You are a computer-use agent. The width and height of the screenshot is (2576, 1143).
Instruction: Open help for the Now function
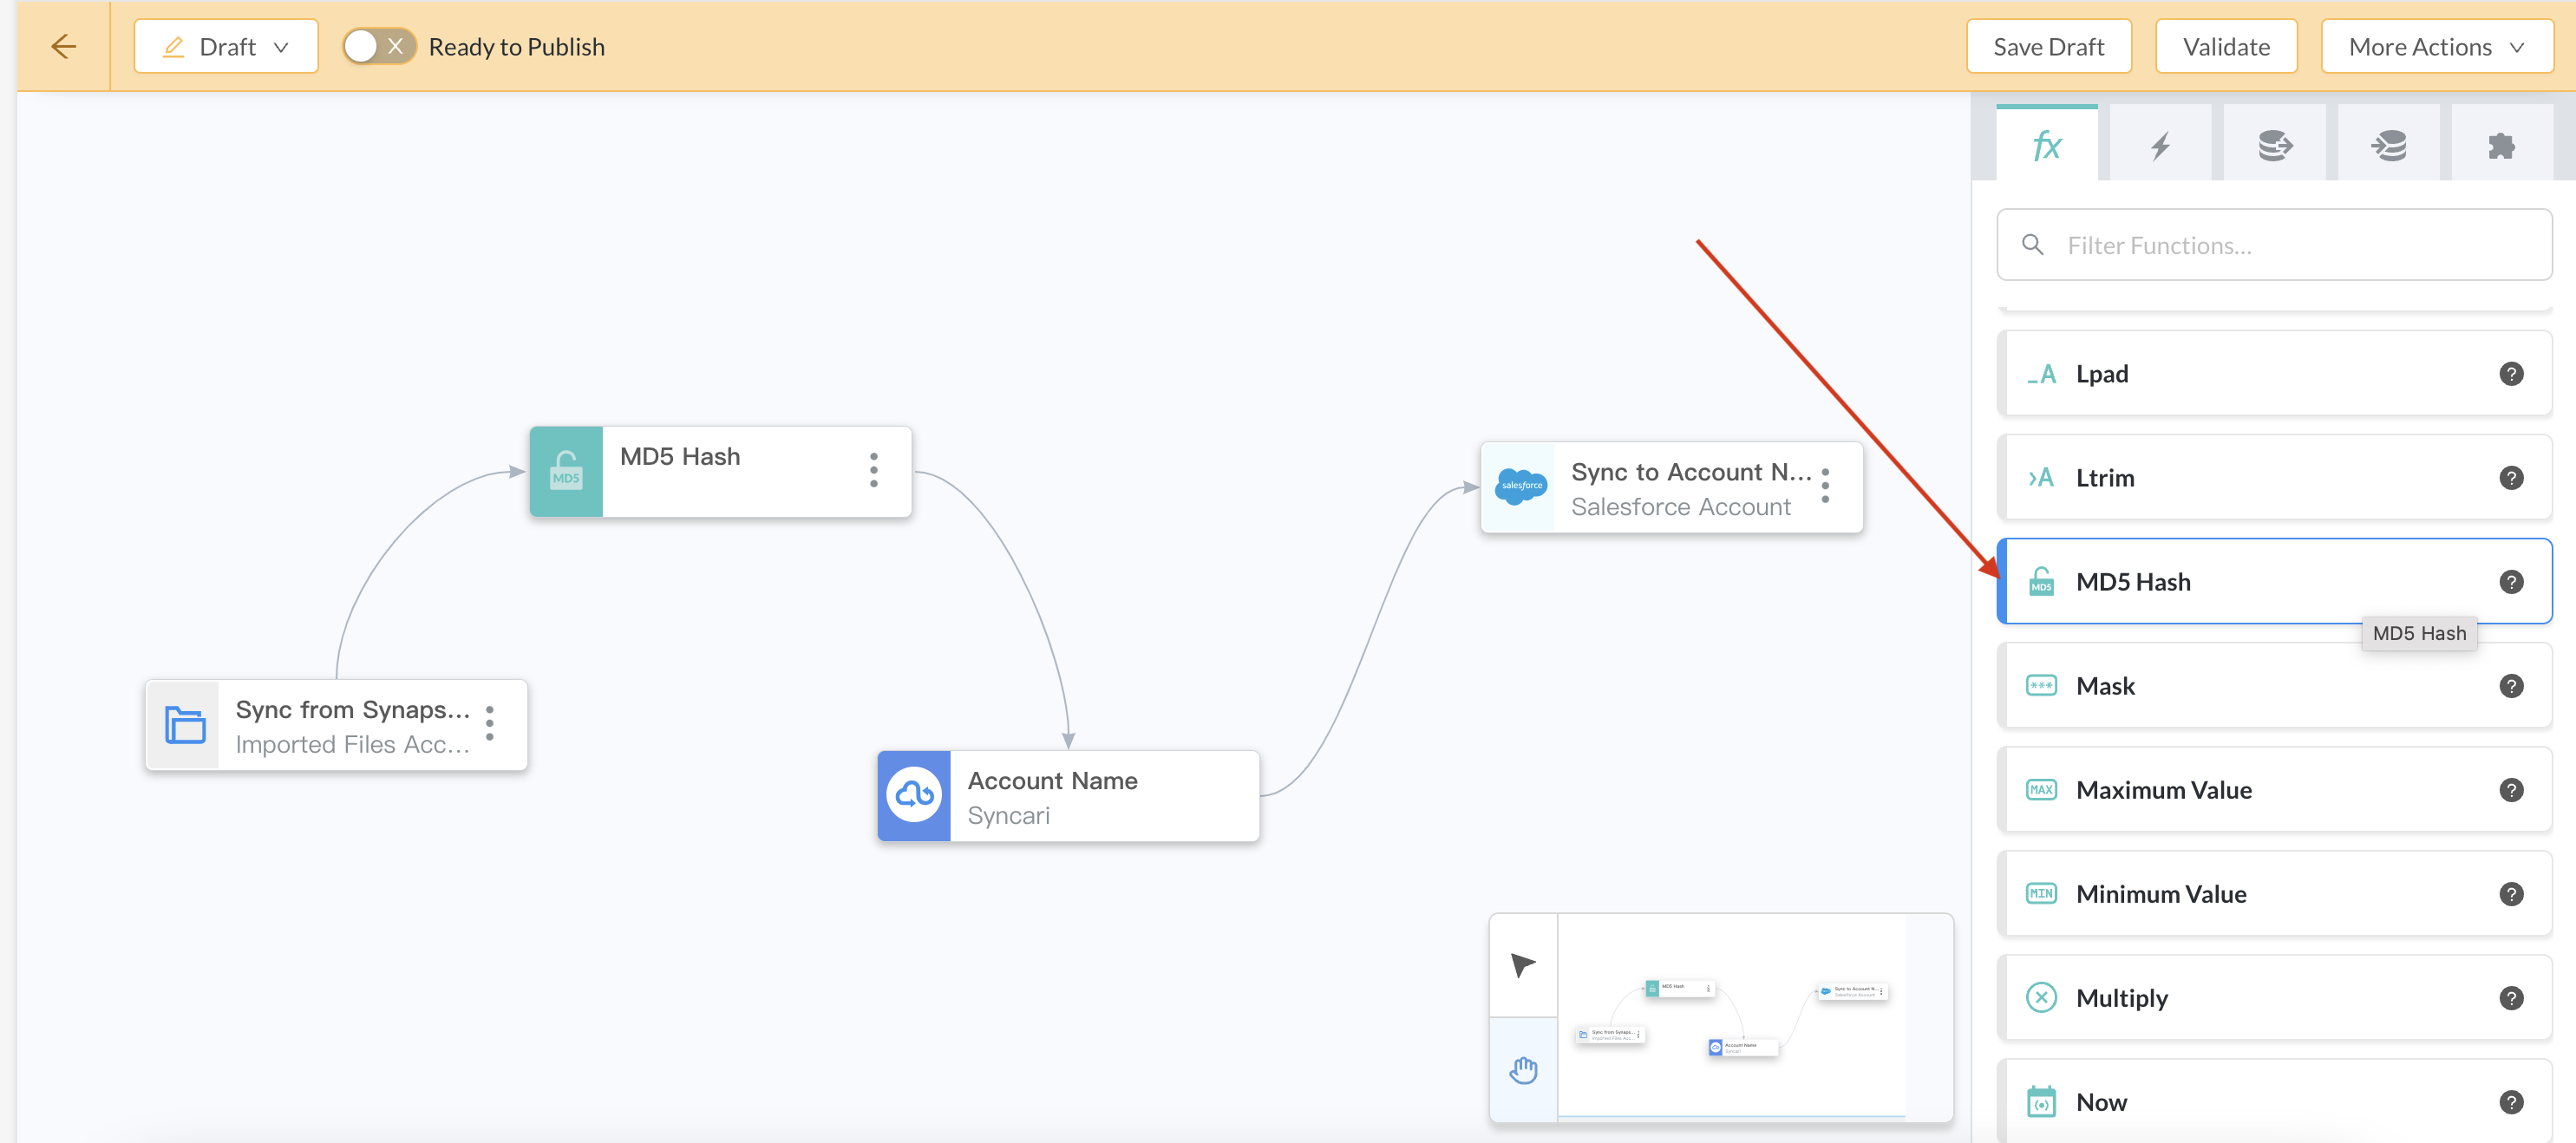point(2510,1102)
